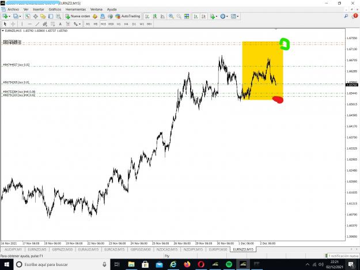Open the Periods clock dropdown arrow
The height and width of the screenshot is (270, 360).
pyautogui.click(x=227, y=16)
